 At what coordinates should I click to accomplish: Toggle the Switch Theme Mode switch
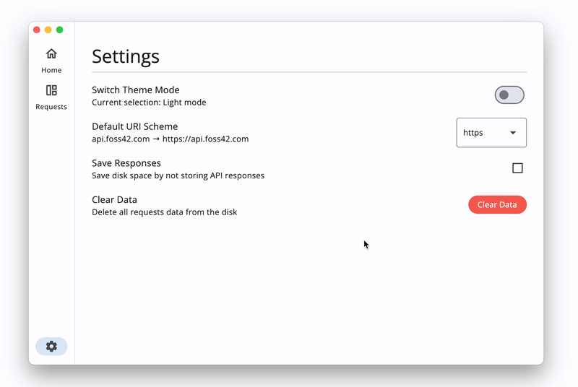pos(509,95)
